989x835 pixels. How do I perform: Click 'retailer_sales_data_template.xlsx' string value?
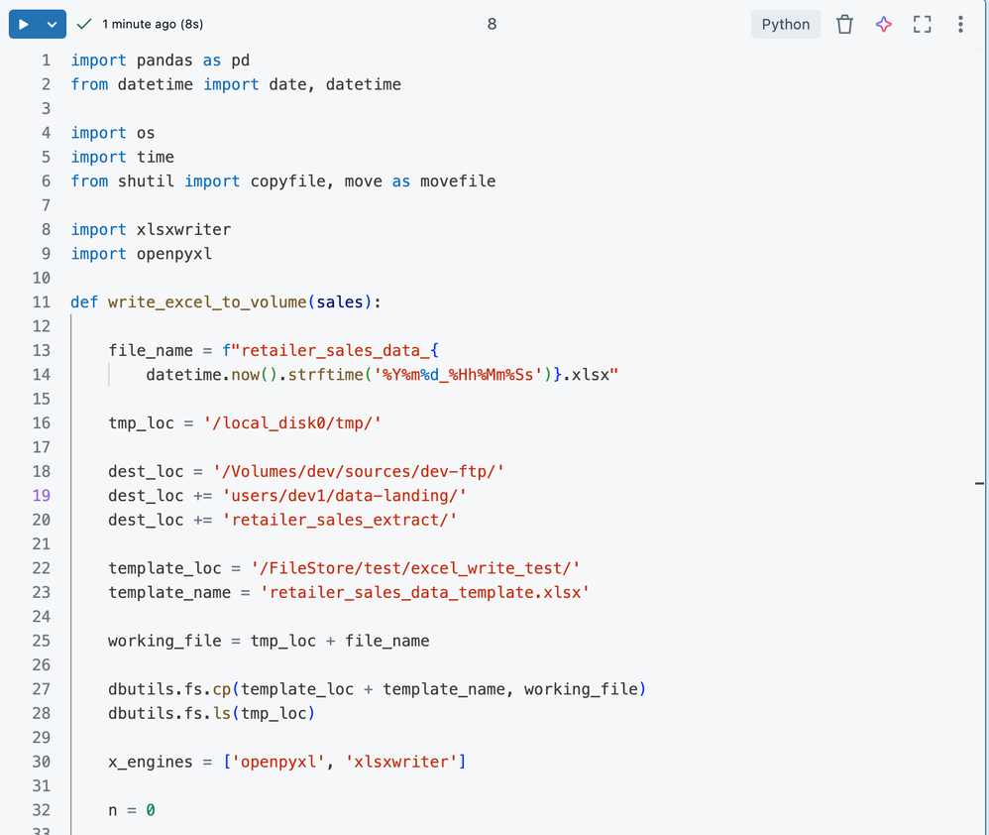click(425, 593)
